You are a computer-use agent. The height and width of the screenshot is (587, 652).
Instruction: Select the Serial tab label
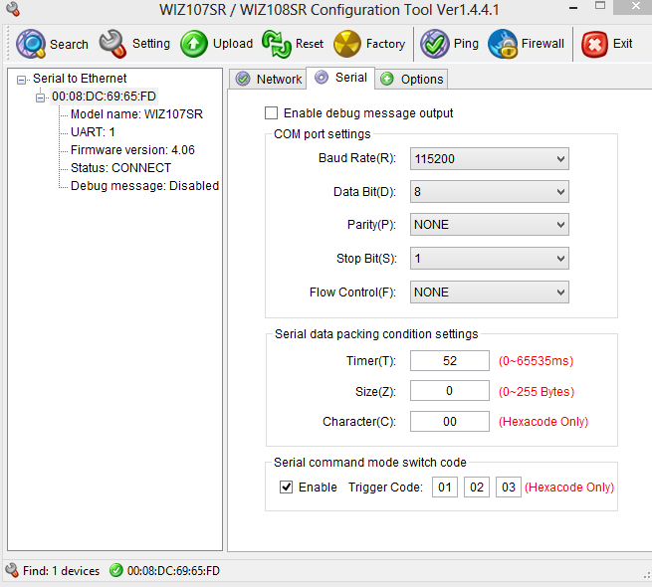point(351,78)
